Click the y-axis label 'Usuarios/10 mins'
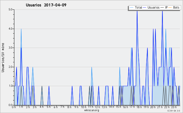The width and height of the screenshot is (183, 113). [x=3, y=57]
